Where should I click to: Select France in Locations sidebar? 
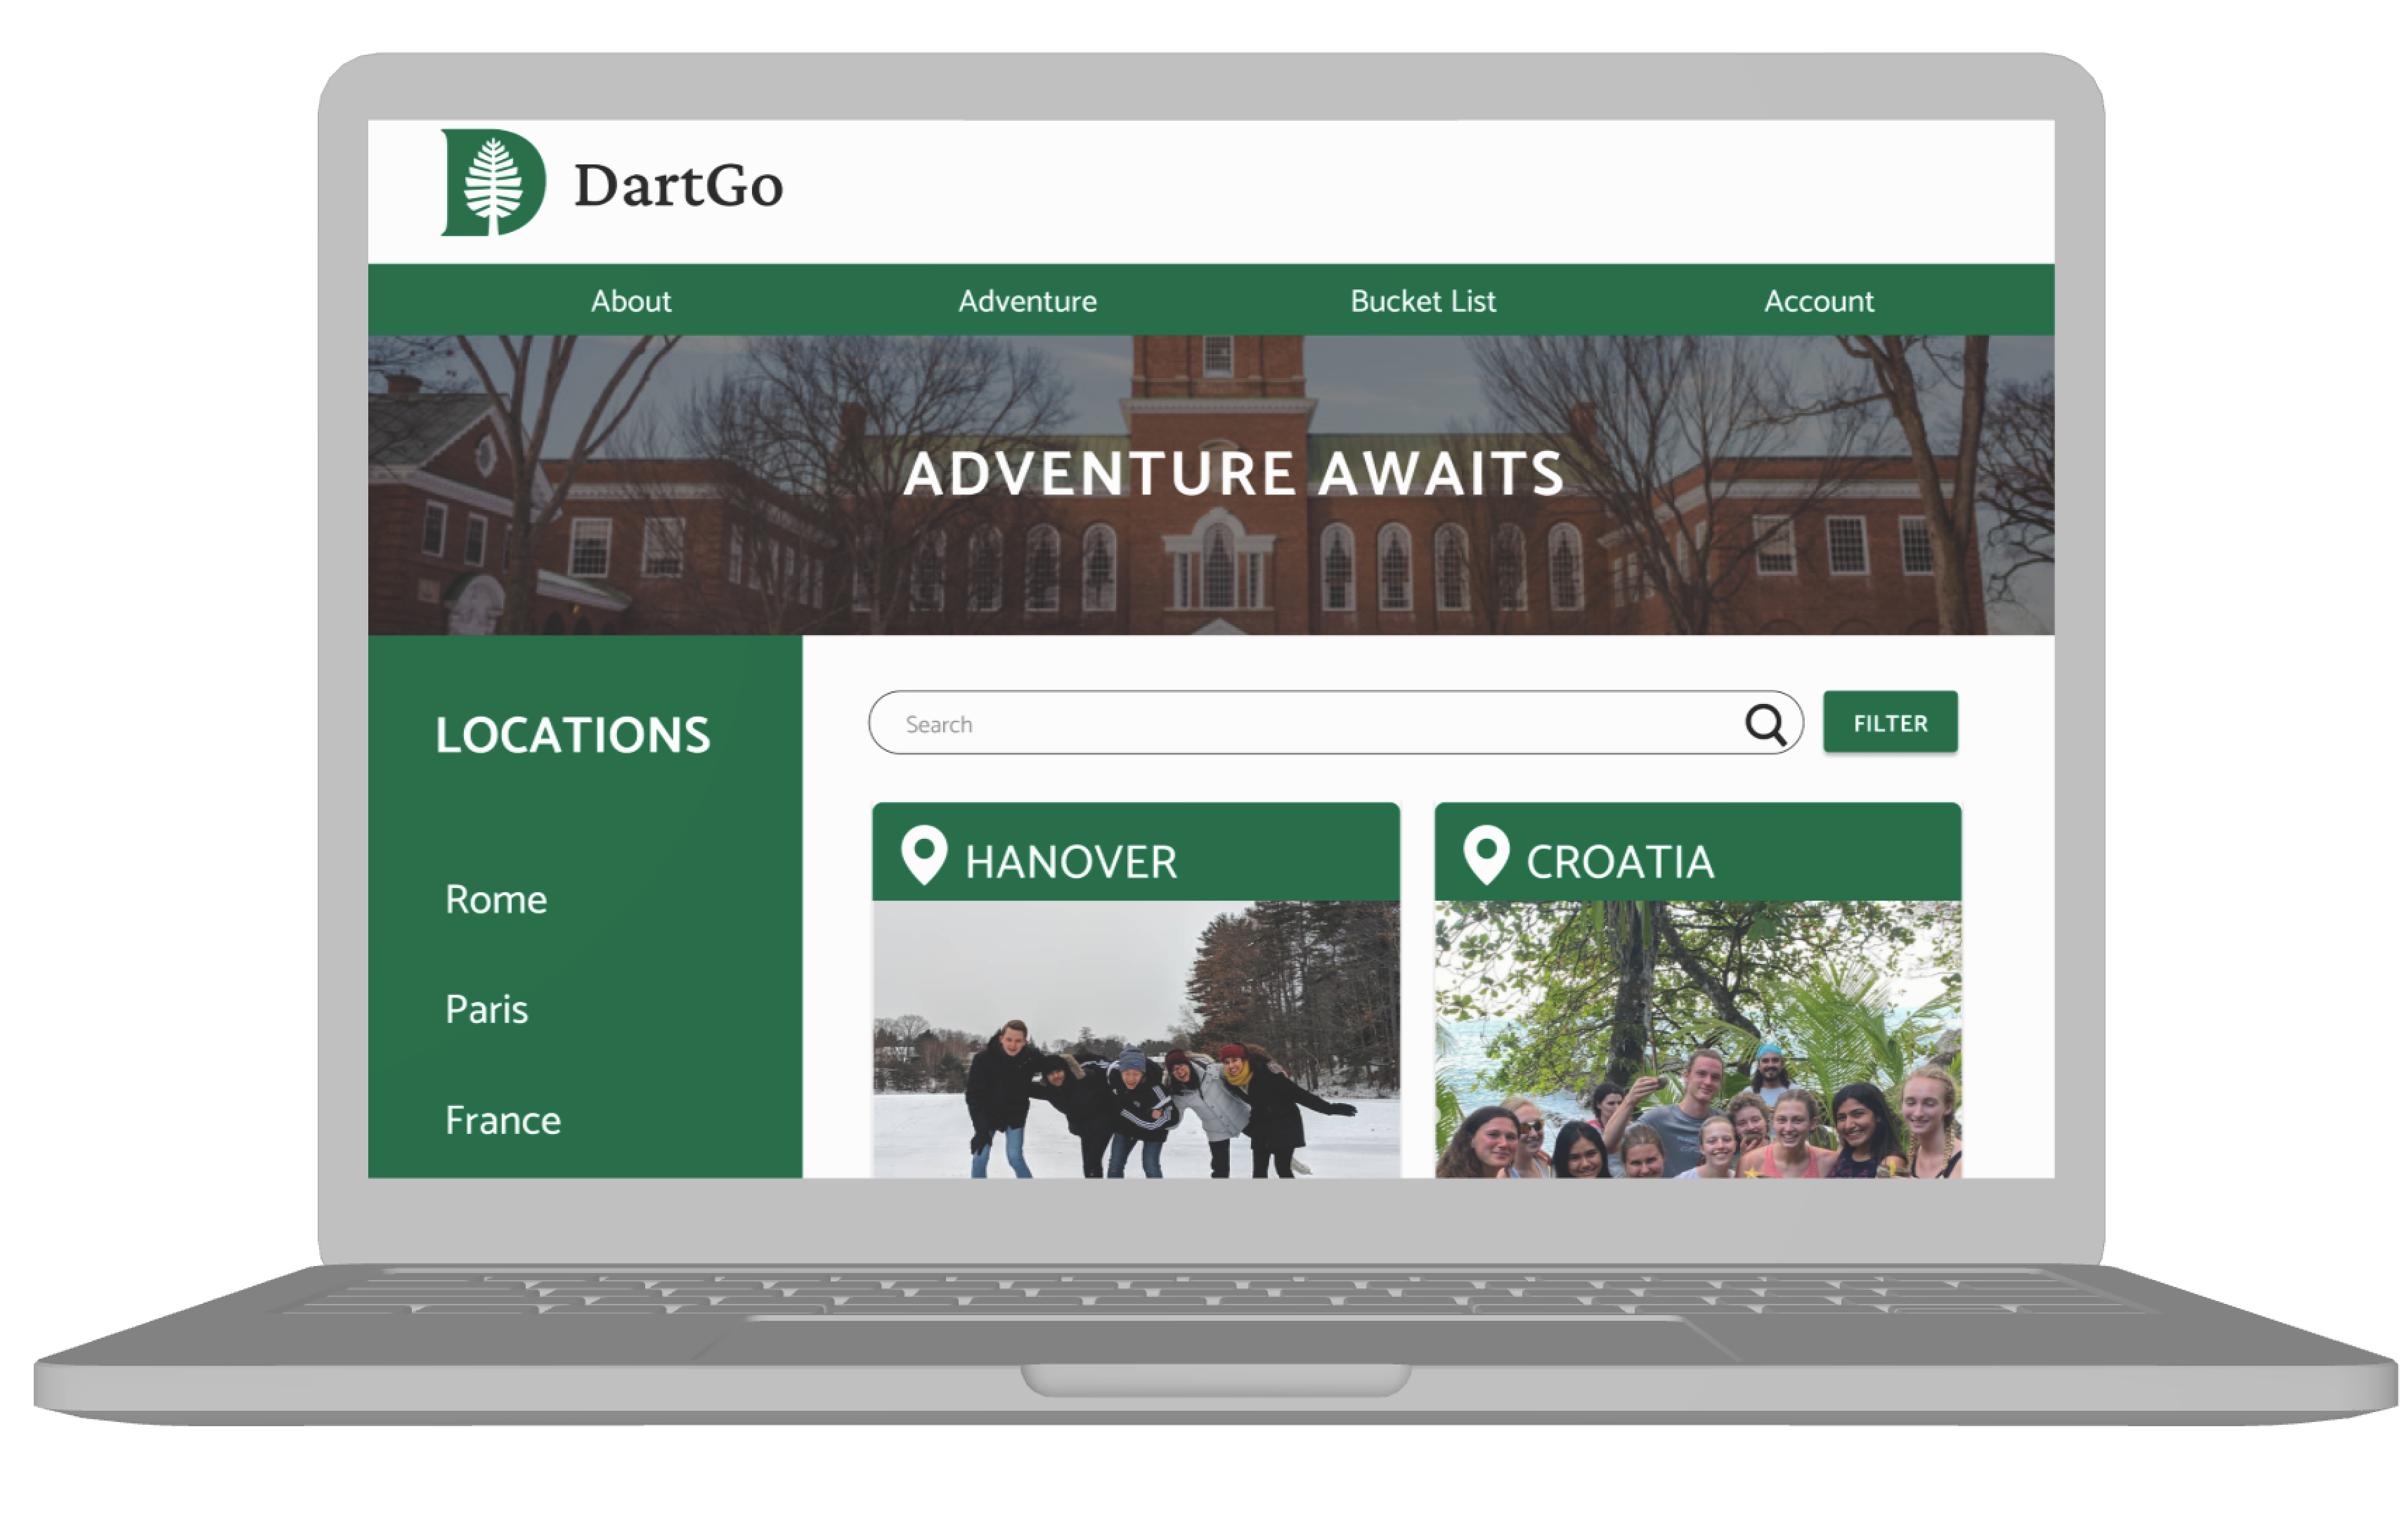[x=503, y=1120]
